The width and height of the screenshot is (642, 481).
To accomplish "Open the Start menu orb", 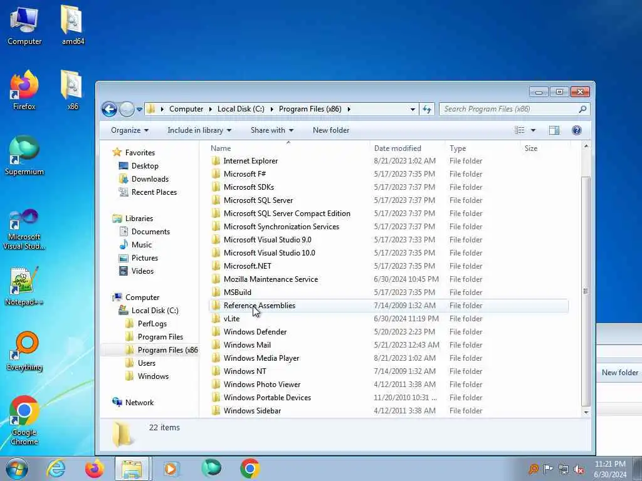I will click(x=17, y=468).
